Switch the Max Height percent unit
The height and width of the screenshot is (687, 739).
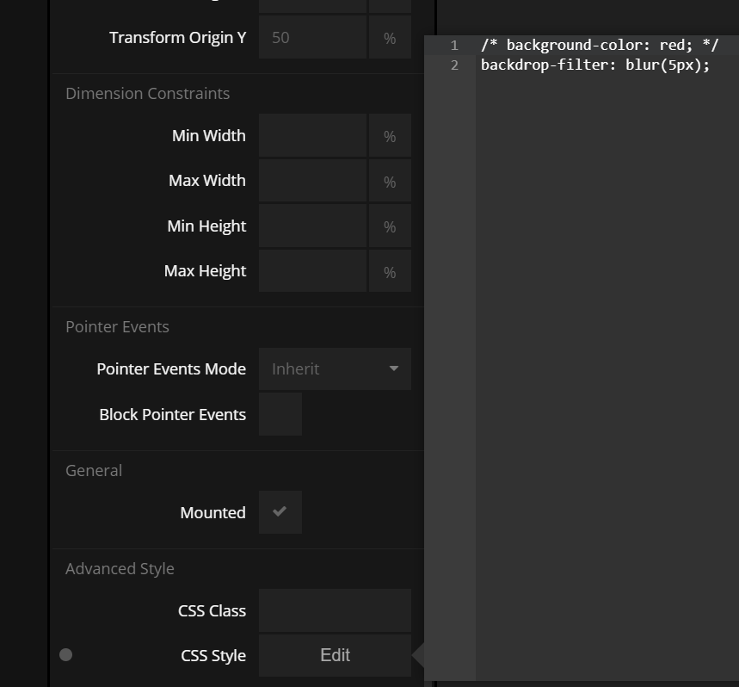[x=390, y=272]
